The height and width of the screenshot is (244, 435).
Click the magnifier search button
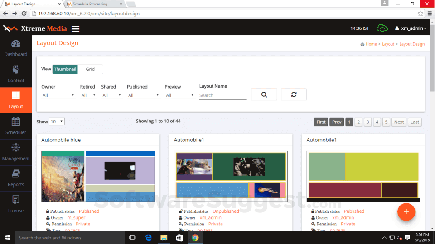click(x=264, y=94)
